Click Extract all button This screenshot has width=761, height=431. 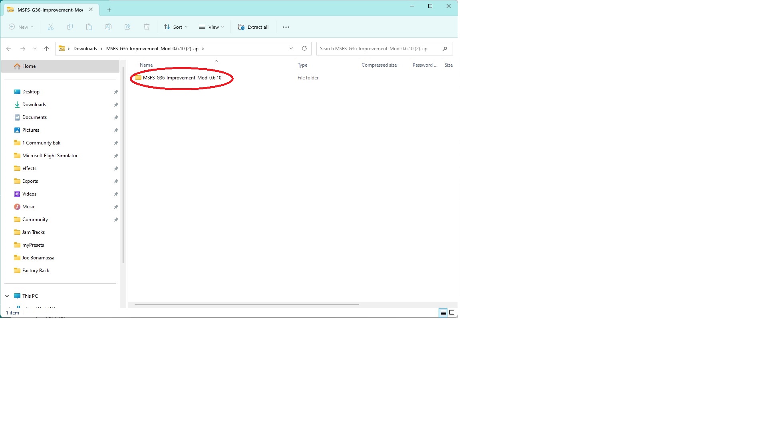coord(253,27)
